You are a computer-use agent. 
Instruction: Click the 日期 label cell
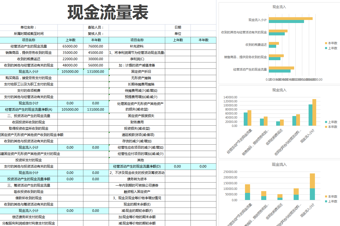(178, 27)
